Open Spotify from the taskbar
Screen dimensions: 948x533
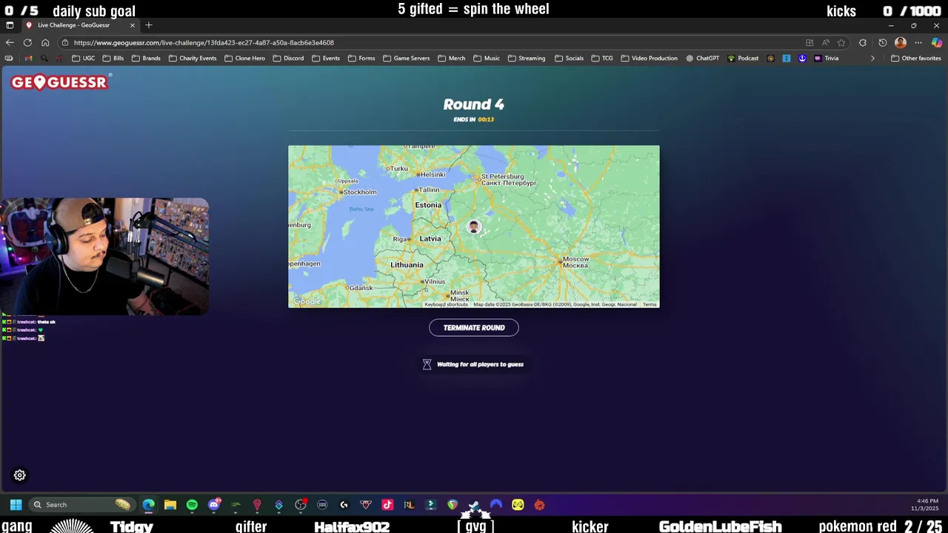[192, 505]
